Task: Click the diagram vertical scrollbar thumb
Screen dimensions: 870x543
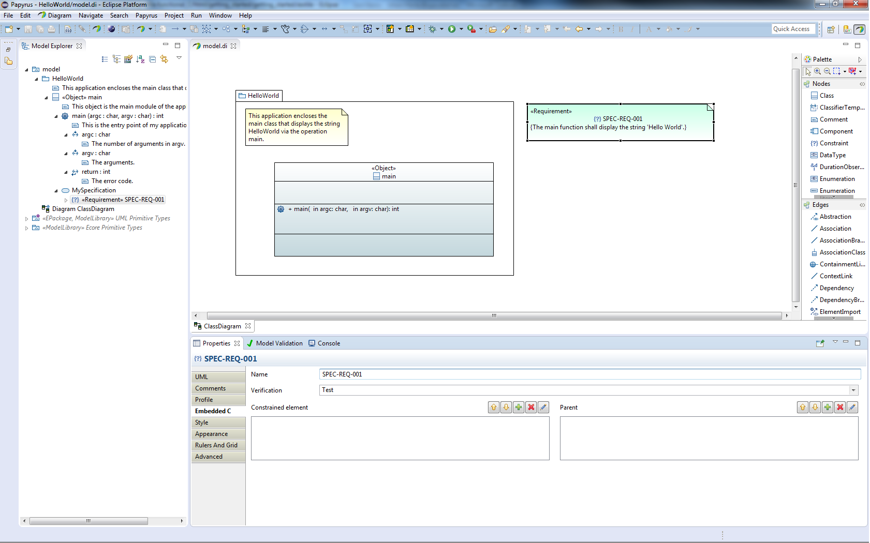Action: (795, 185)
